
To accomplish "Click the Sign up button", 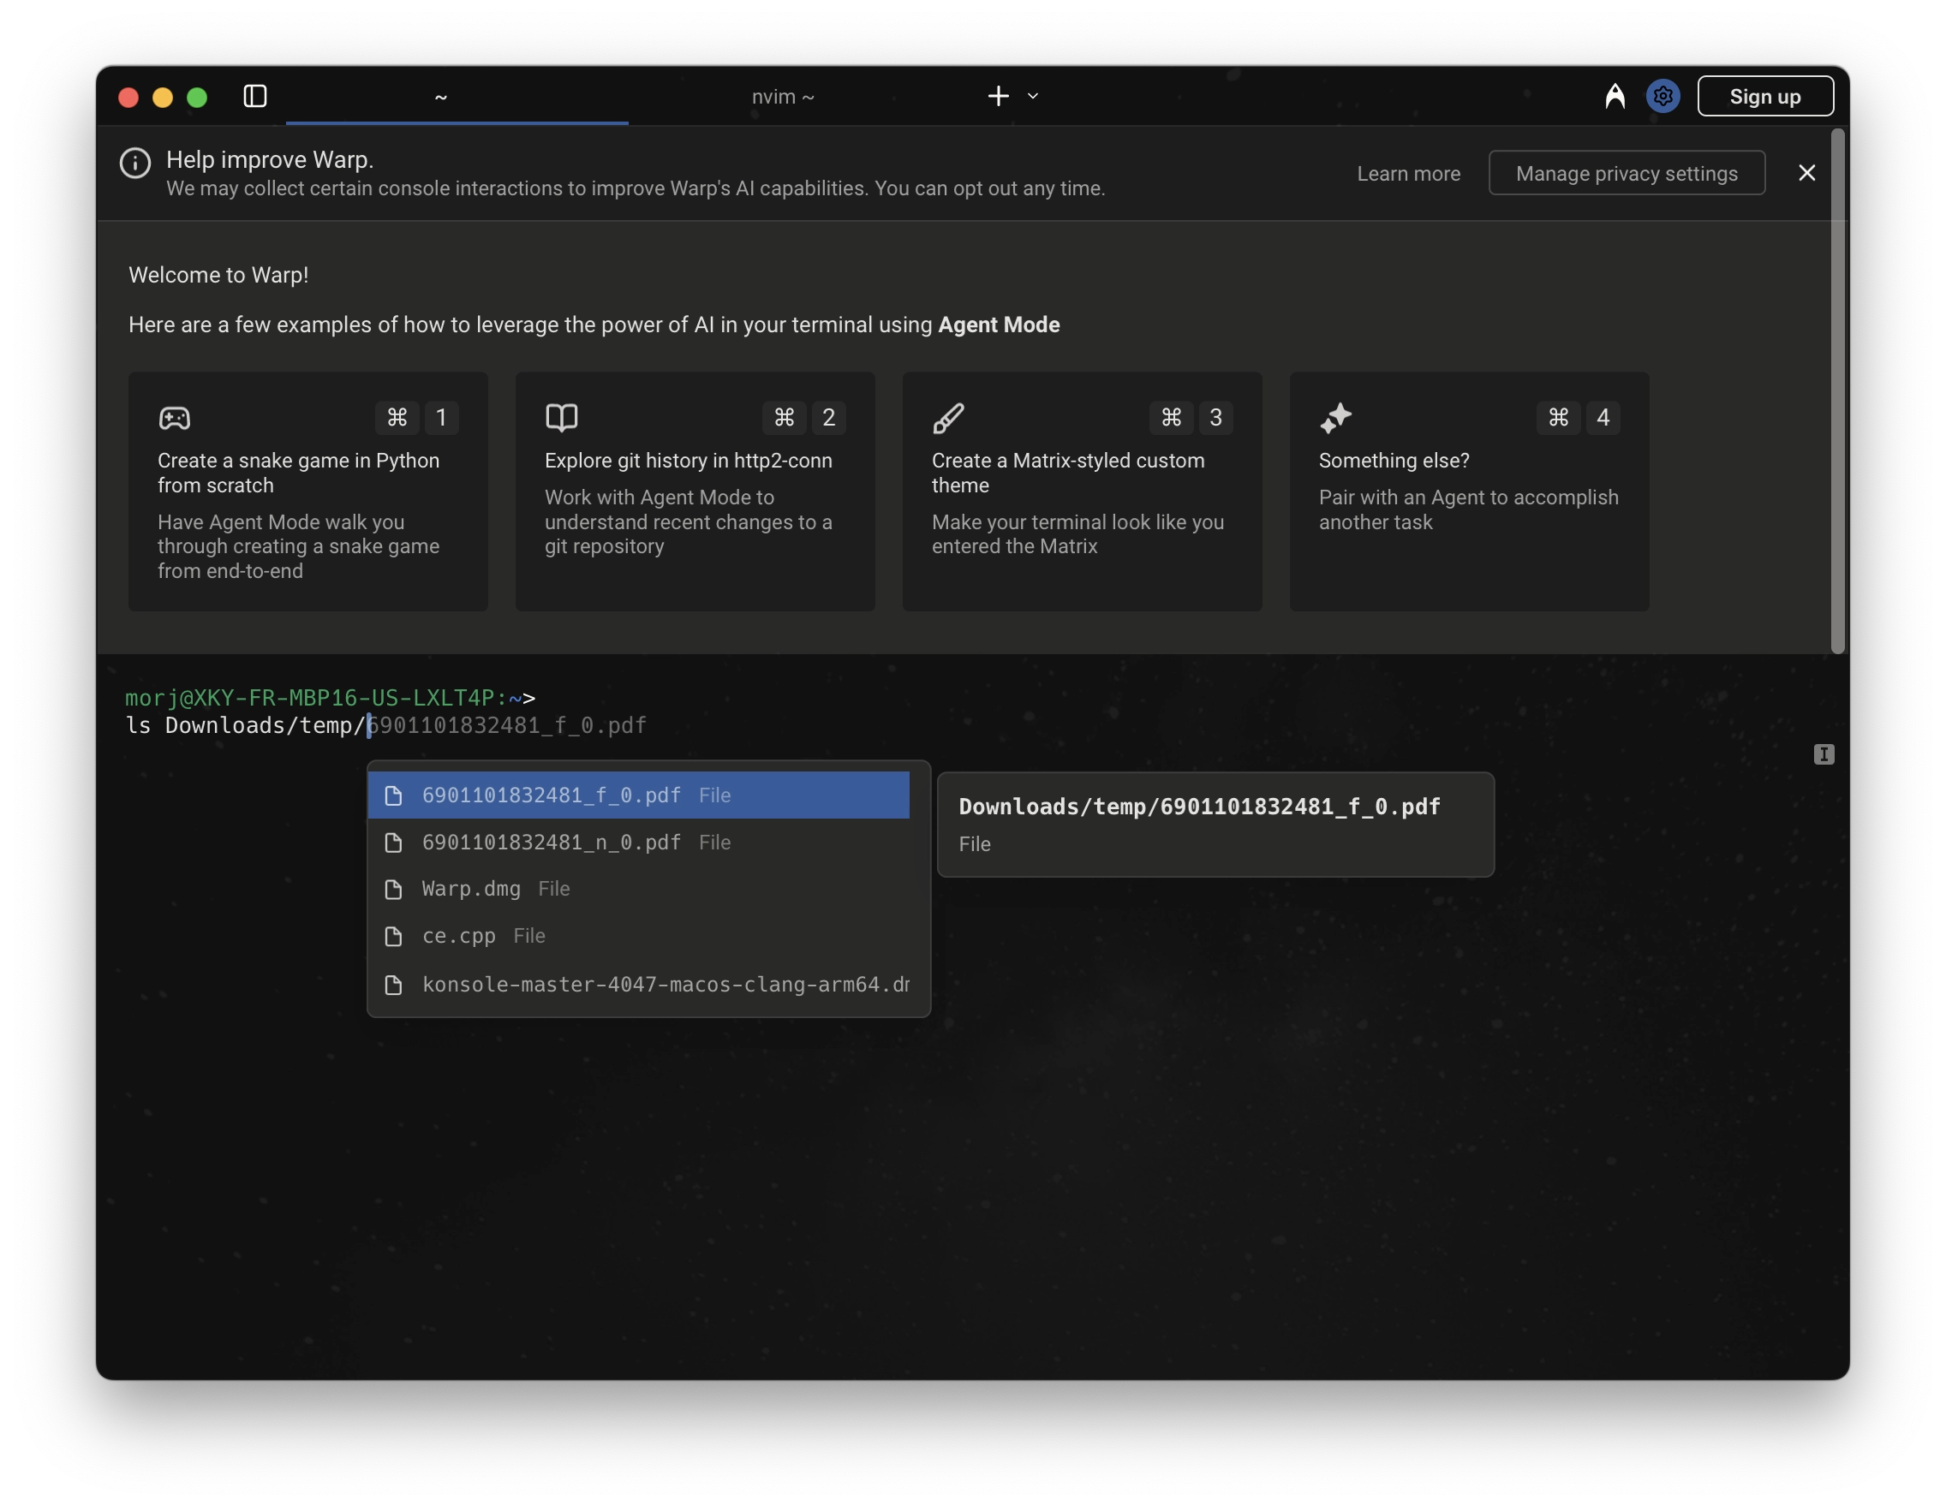I will 1765,96.
